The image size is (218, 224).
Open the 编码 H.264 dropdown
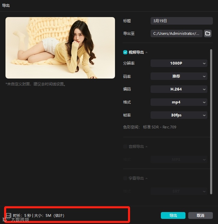[179, 89]
